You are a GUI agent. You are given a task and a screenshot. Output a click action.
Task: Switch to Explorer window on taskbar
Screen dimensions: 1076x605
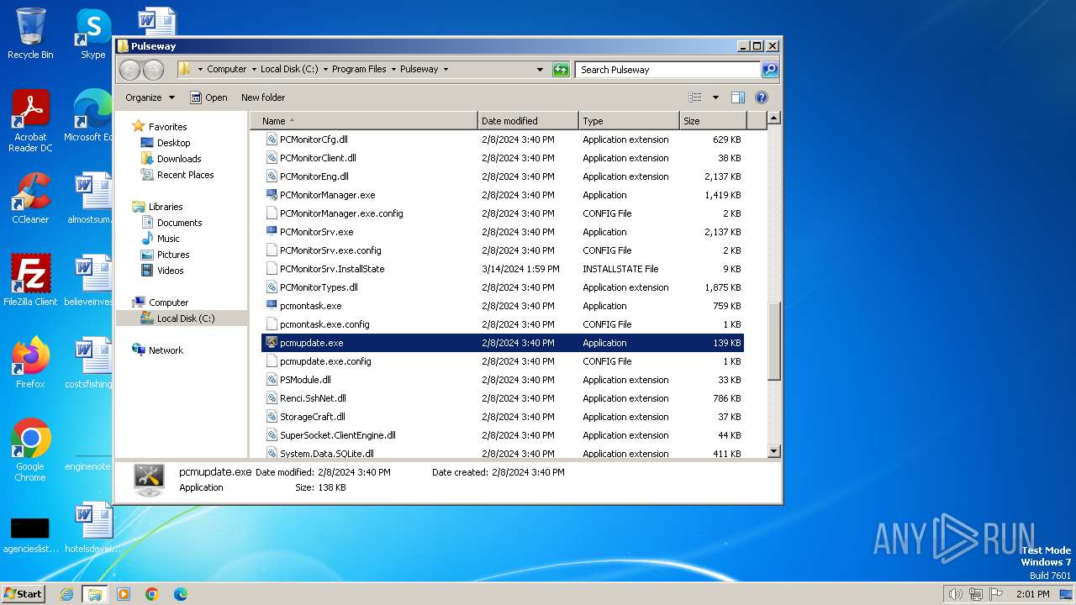pyautogui.click(x=95, y=594)
